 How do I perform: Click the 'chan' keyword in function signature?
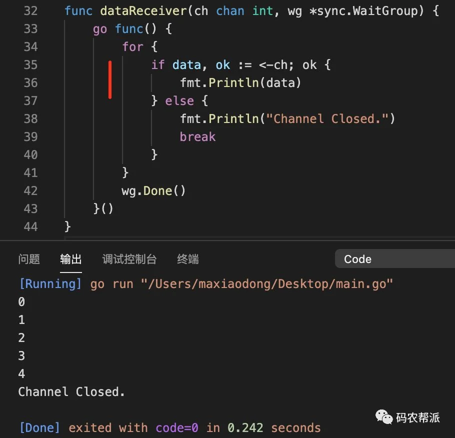230,11
